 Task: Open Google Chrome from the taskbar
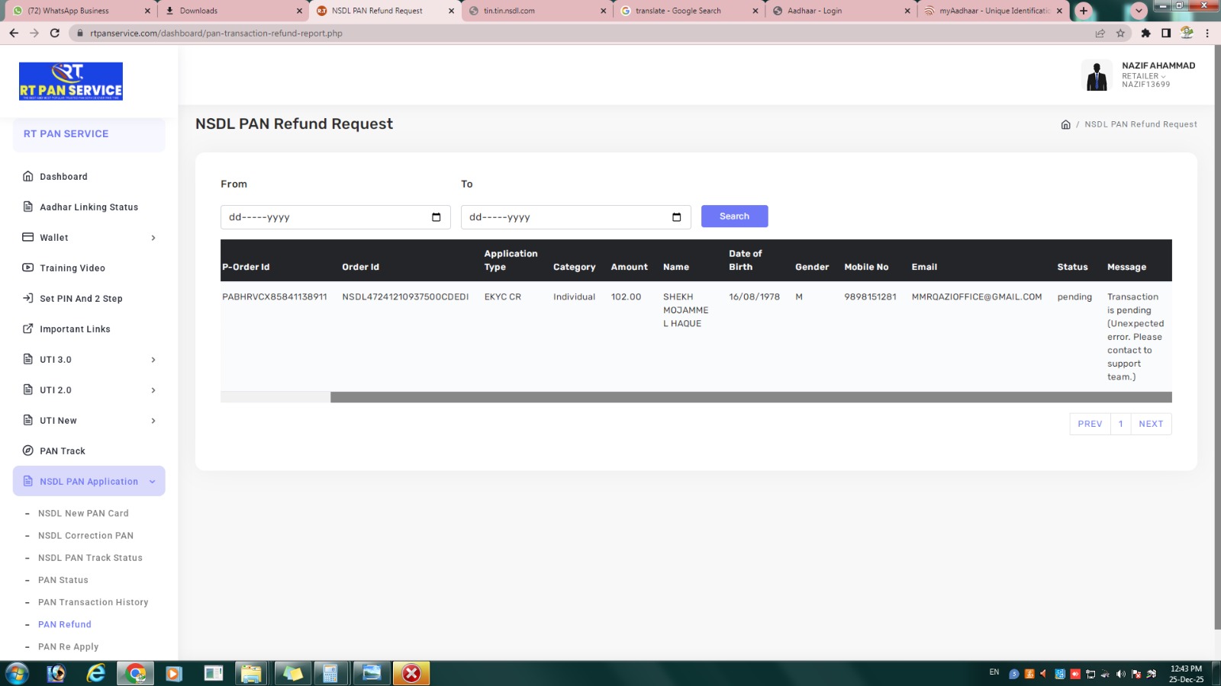pos(135,673)
